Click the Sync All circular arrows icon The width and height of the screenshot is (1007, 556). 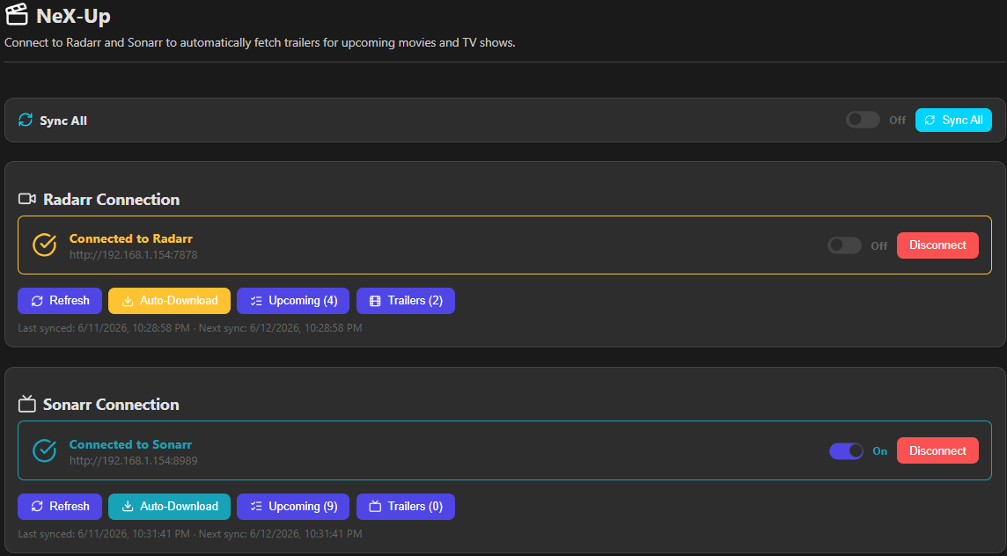(26, 120)
